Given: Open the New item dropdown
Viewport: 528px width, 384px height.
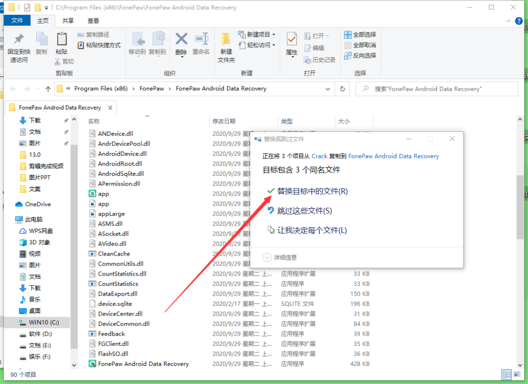Looking at the screenshot, I should click(257, 35).
